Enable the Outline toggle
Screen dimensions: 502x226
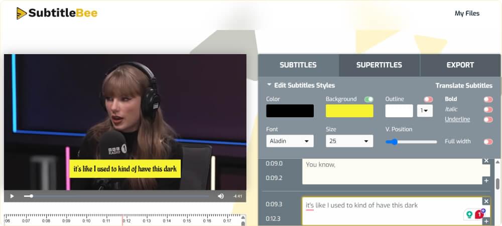[x=428, y=99]
